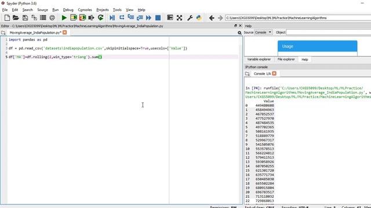Click the @ symbol finder icon
This screenshot has height=208, width=371.
click(52, 18)
